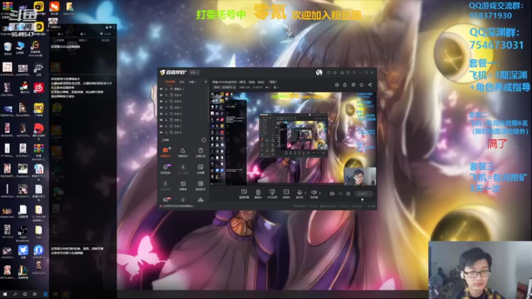The height and width of the screenshot is (299, 532).
Task: Add a new scene with plus icon
Action: click(x=205, y=82)
